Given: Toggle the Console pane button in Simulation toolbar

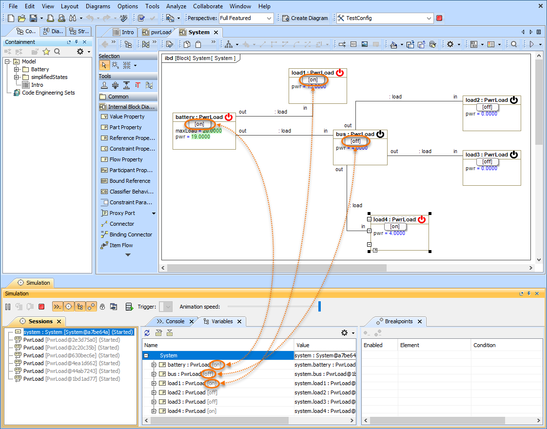Looking at the screenshot, I should click(58, 307).
